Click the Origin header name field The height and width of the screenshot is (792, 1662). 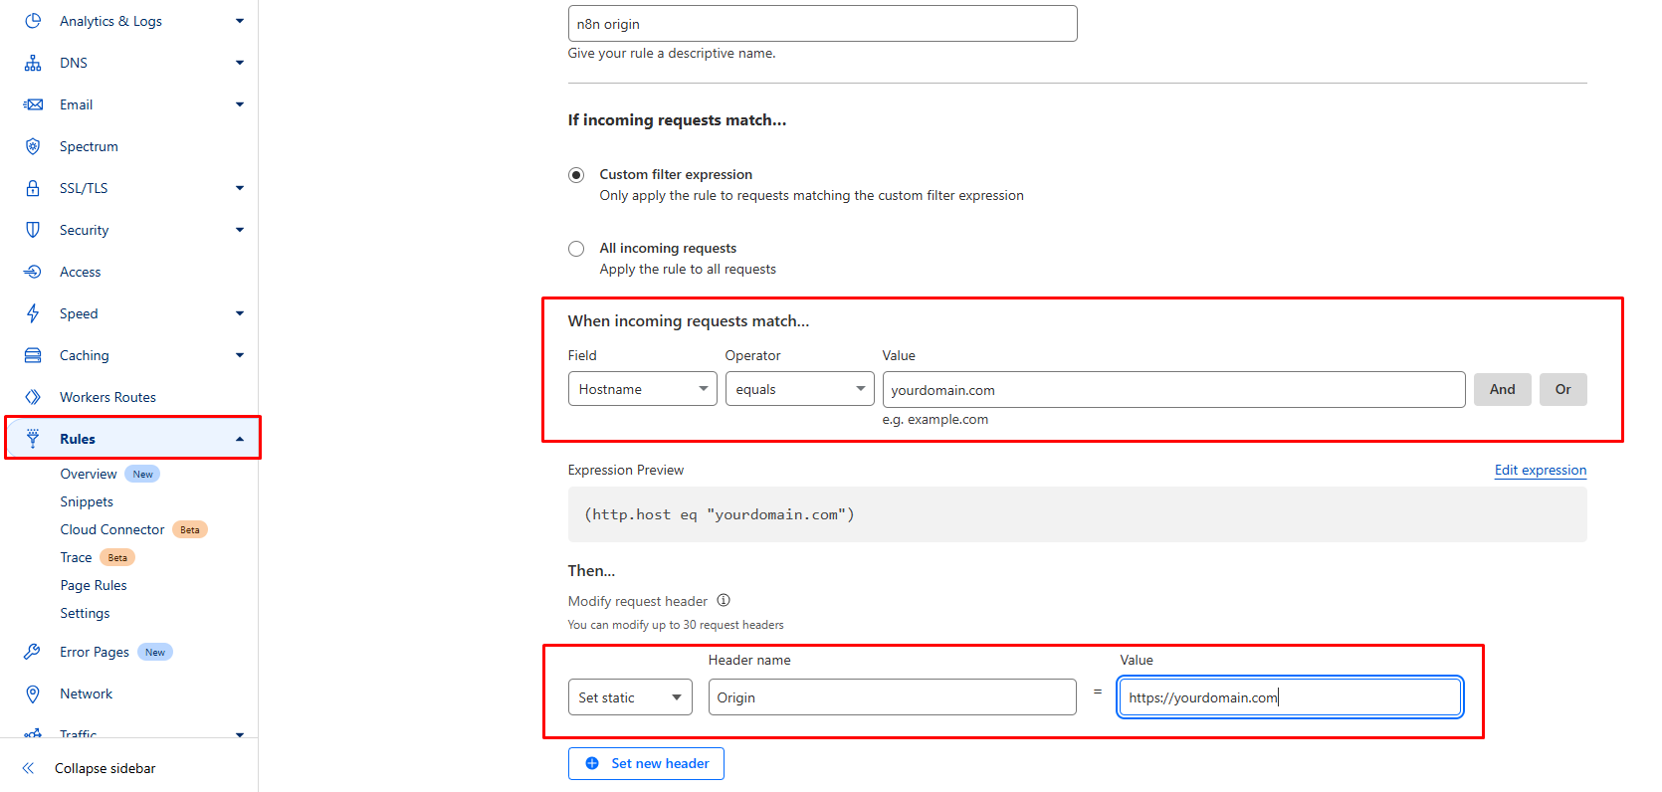pos(892,697)
